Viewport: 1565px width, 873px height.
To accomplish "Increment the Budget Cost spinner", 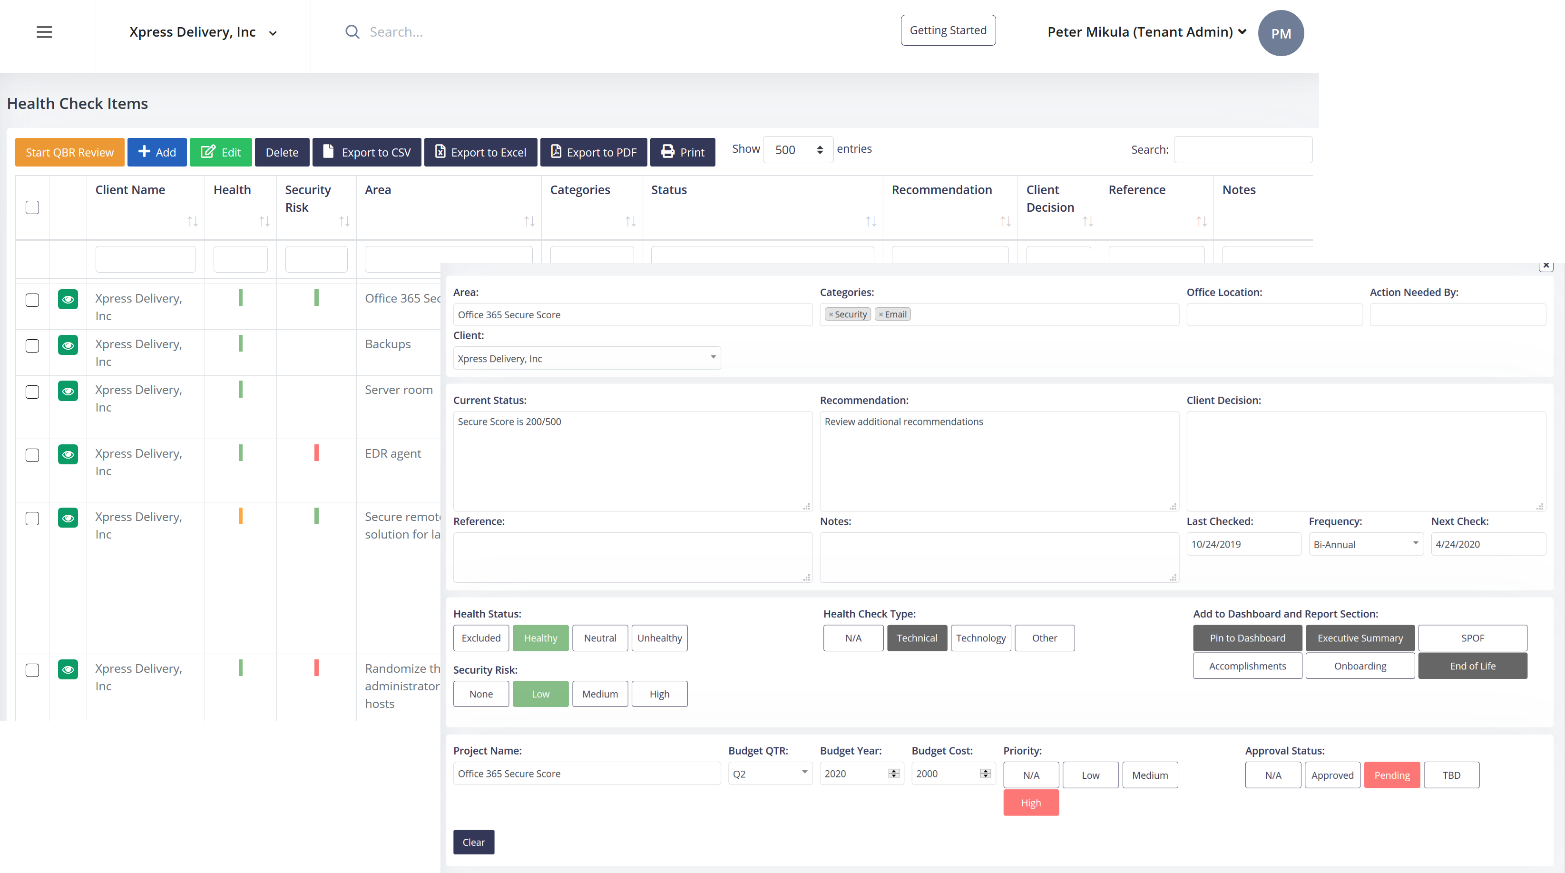I will point(986,771).
